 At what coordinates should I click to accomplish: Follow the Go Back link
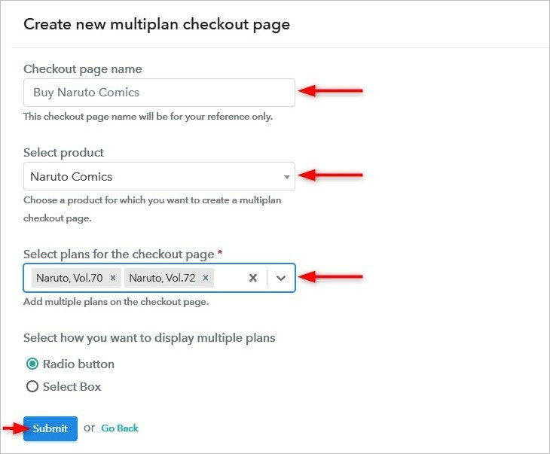(x=120, y=428)
